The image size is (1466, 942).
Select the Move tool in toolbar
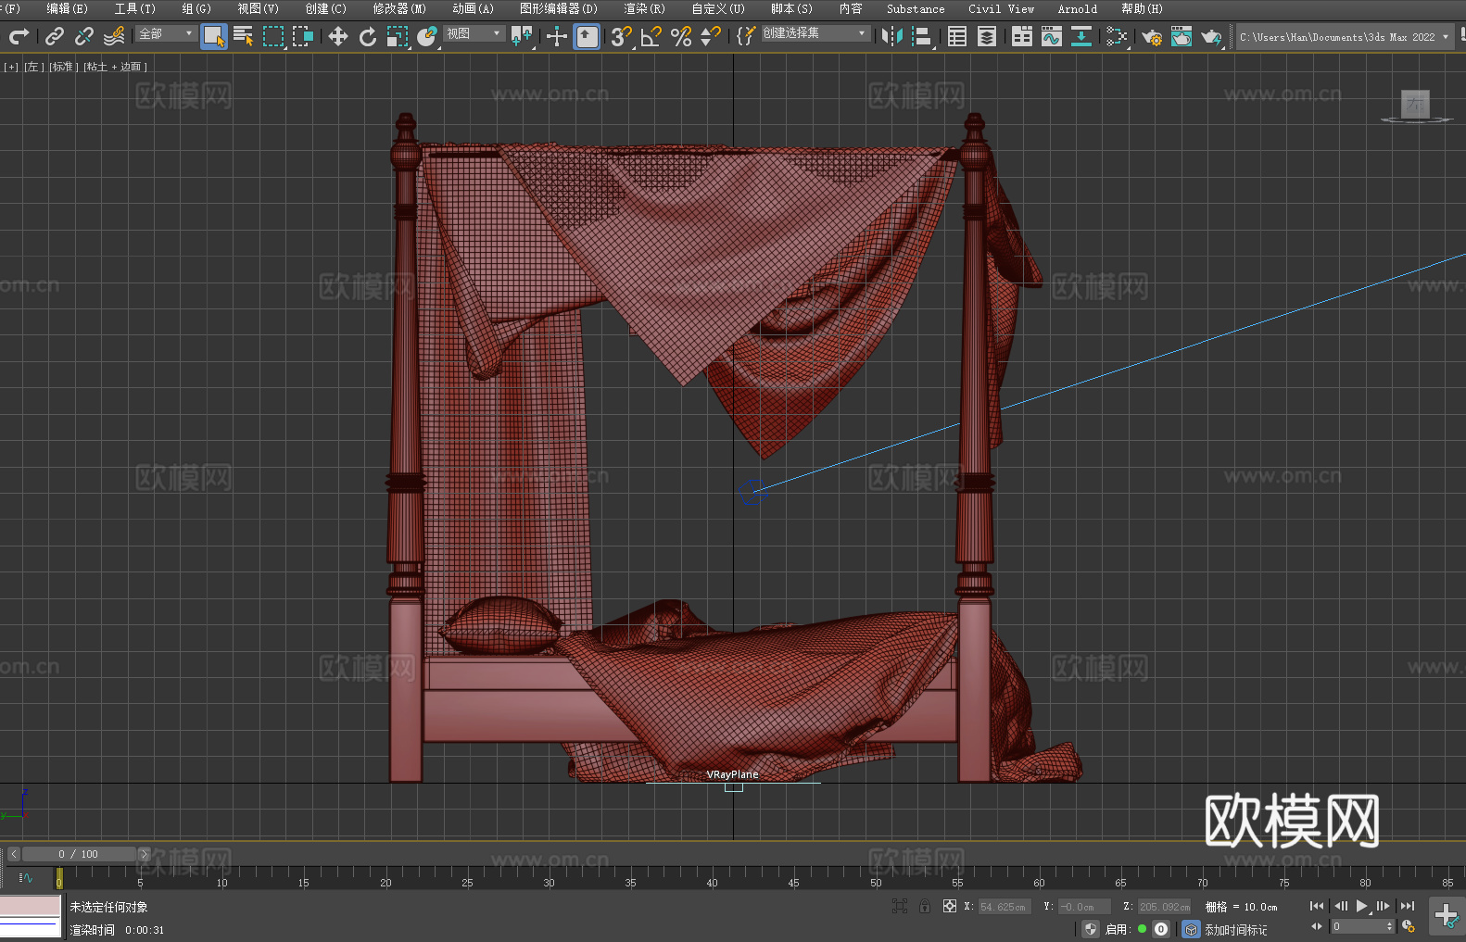338,36
